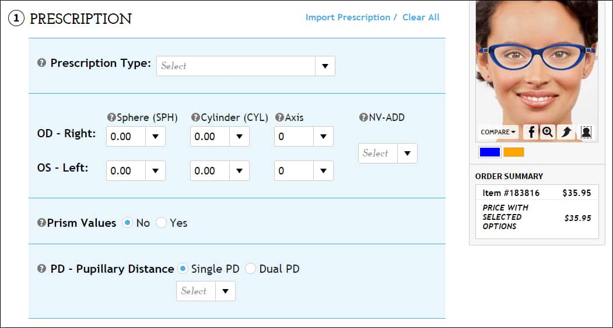Click the Clear All link
This screenshot has width=613, height=328.
(x=421, y=17)
